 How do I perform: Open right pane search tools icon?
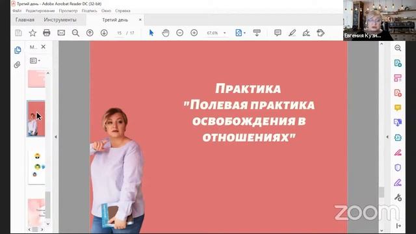coord(398,48)
